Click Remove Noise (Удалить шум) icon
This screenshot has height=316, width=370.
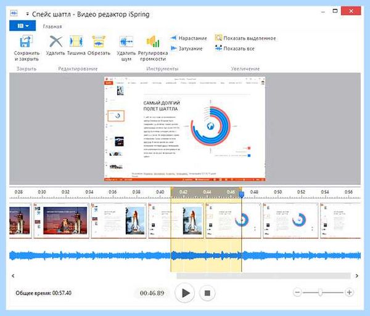pos(126,42)
